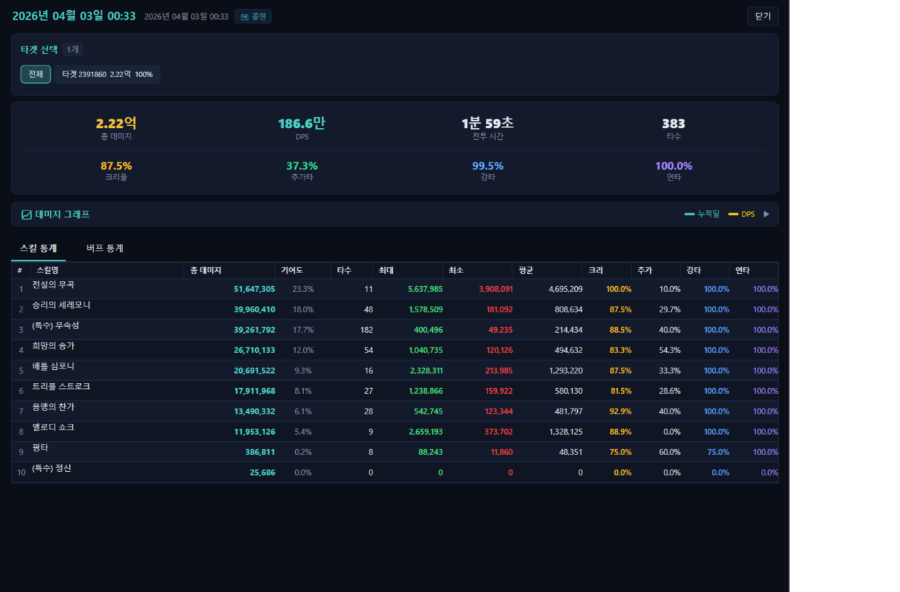Screen dimensions: 900x592
Task: Click the chart icon beside 데미지 그래프
Action: 26,215
